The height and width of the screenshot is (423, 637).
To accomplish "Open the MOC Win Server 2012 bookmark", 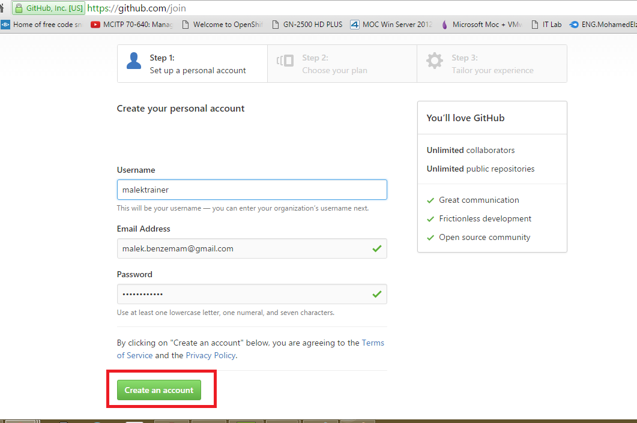I will click(391, 25).
